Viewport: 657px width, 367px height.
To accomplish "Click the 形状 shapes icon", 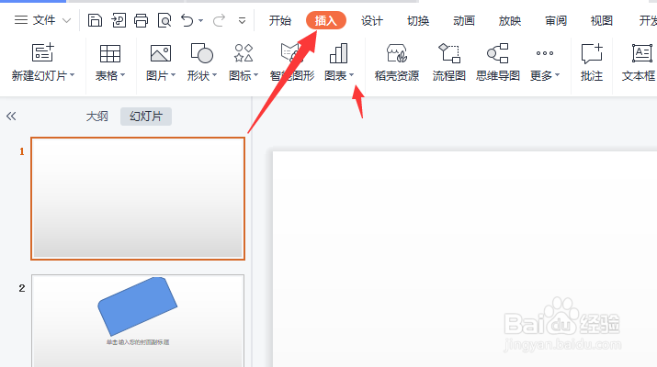I will [201, 52].
